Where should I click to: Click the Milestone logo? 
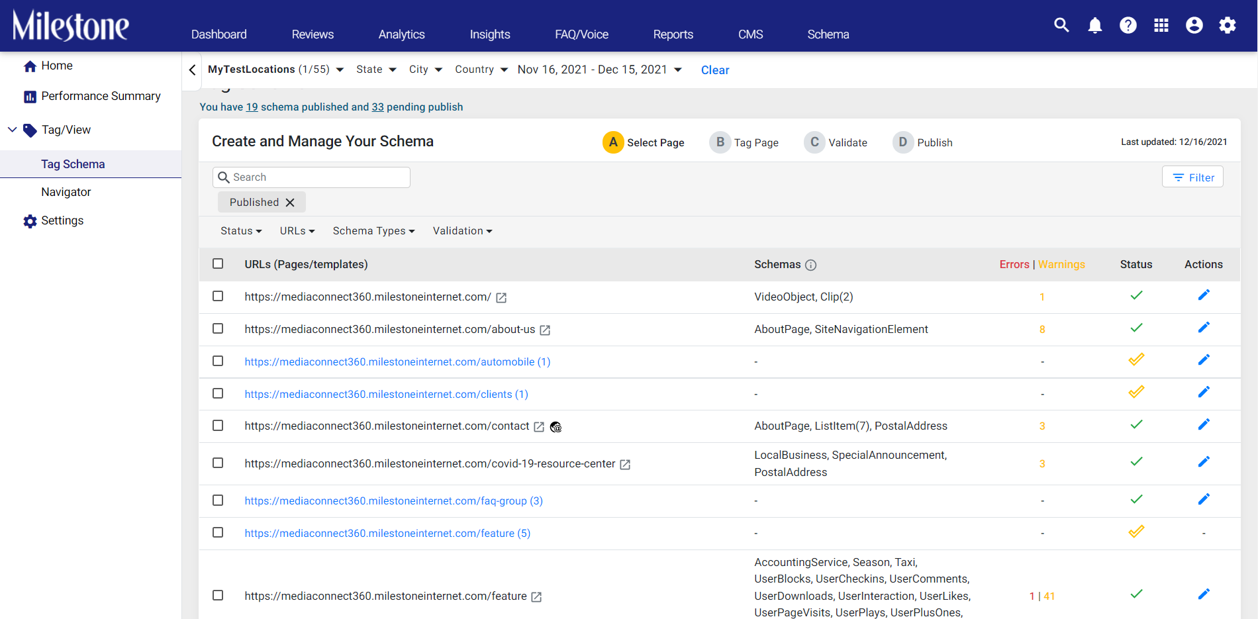point(71,25)
